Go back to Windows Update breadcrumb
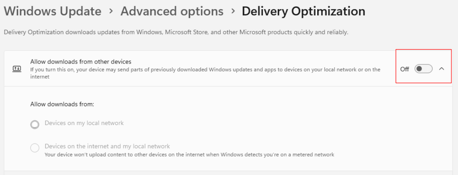This screenshot has height=175, width=458. [52, 11]
